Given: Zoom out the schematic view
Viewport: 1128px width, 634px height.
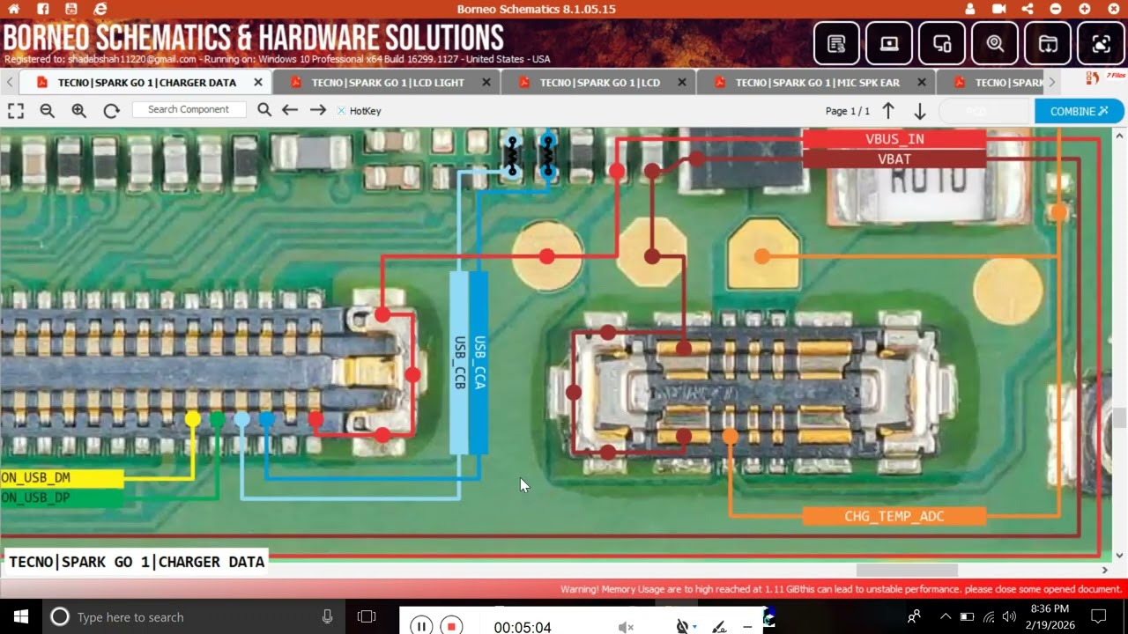Looking at the screenshot, I should click(x=48, y=111).
